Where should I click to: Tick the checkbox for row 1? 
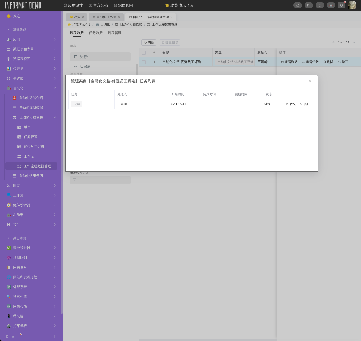tap(144, 62)
